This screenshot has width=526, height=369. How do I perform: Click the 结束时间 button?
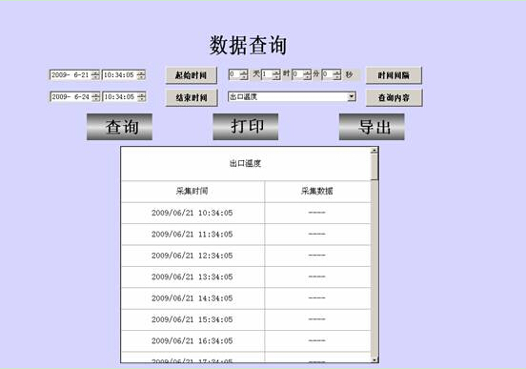(x=192, y=97)
